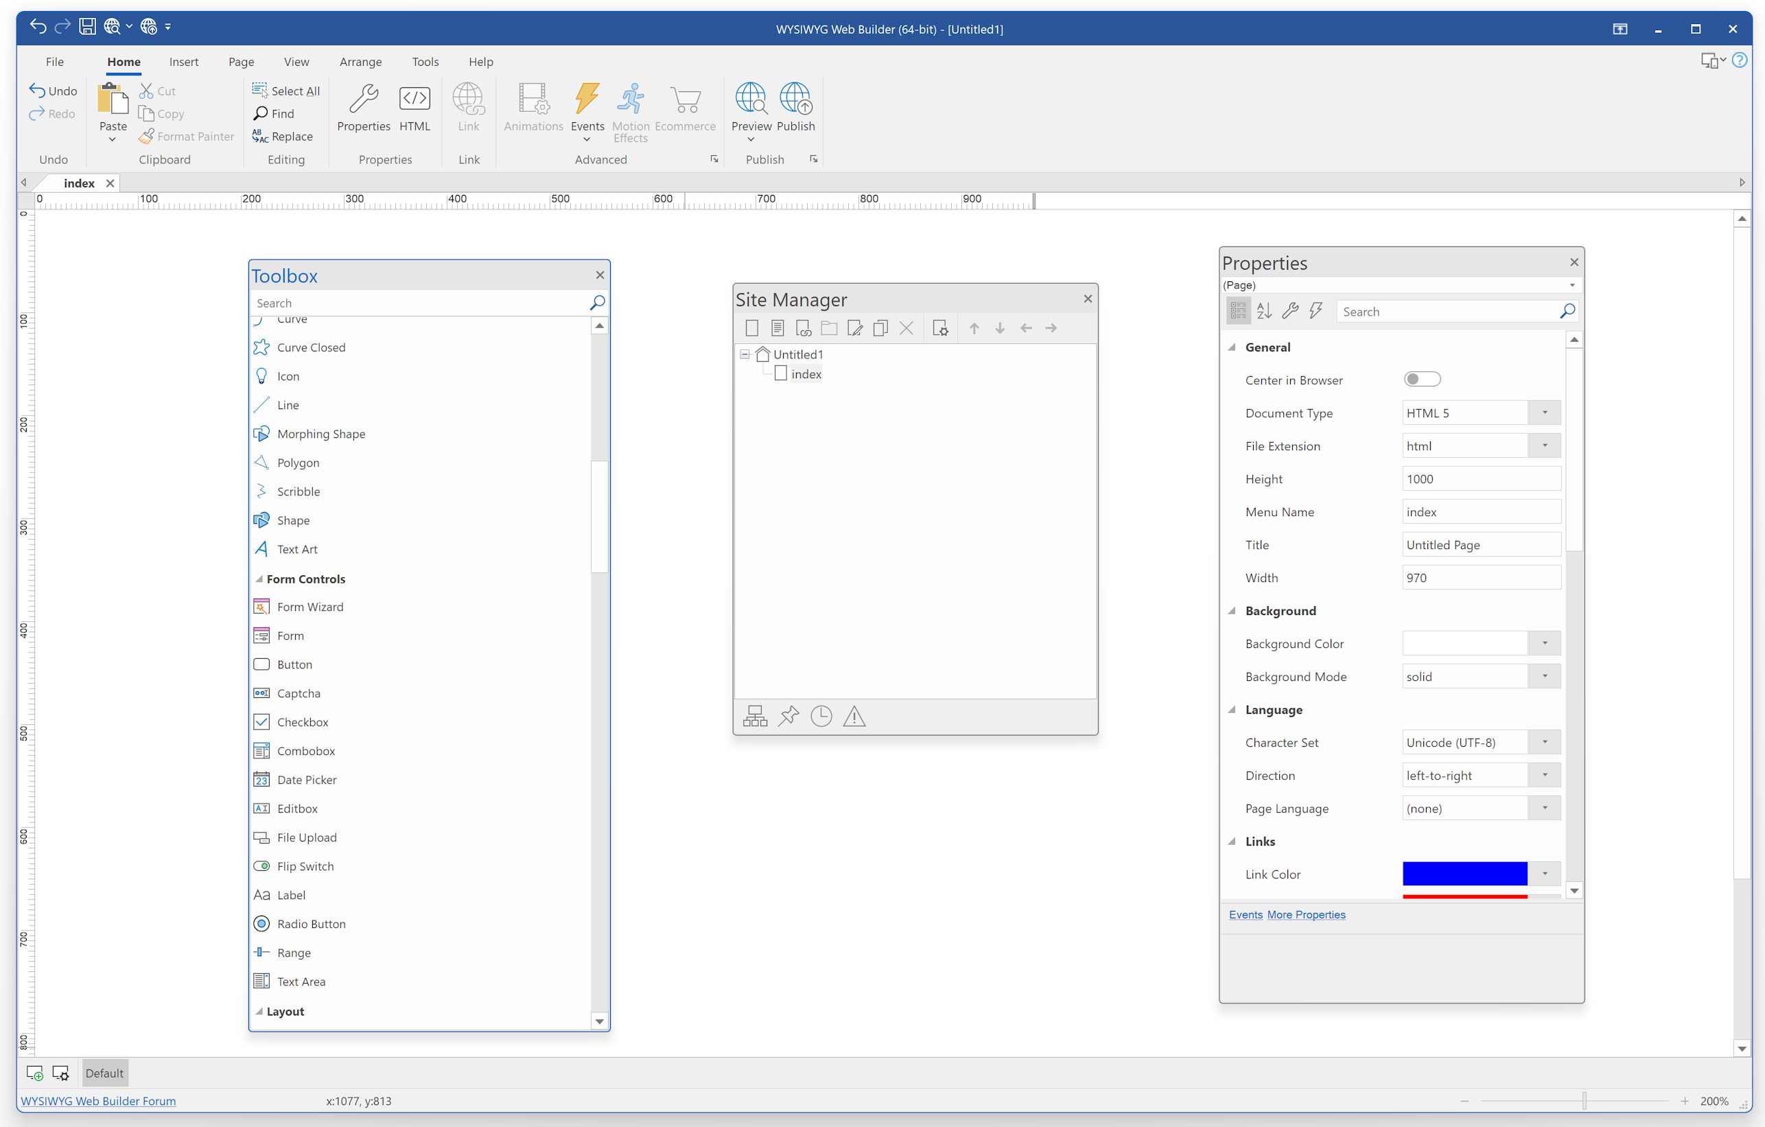The image size is (1765, 1127).
Task: Click the zoom slider handle in status bar
Action: pyautogui.click(x=1584, y=1102)
